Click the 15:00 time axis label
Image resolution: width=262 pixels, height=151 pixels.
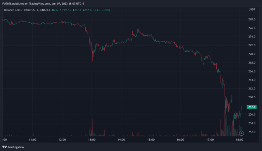[x=151, y=139]
